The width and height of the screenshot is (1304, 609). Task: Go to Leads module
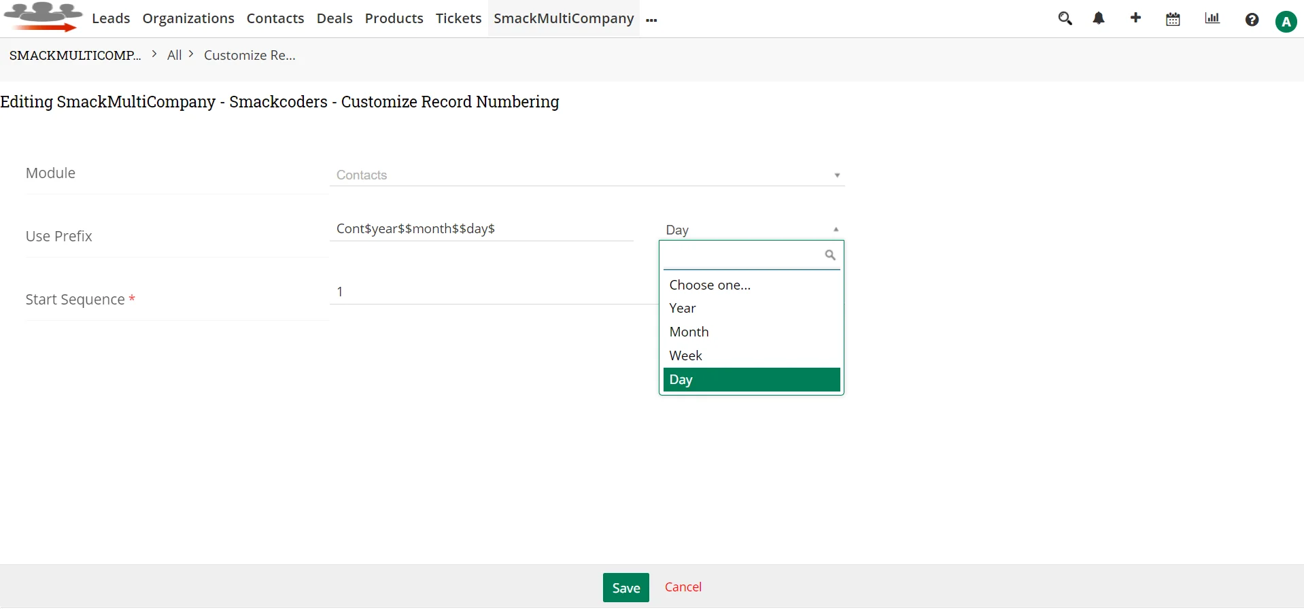click(111, 18)
